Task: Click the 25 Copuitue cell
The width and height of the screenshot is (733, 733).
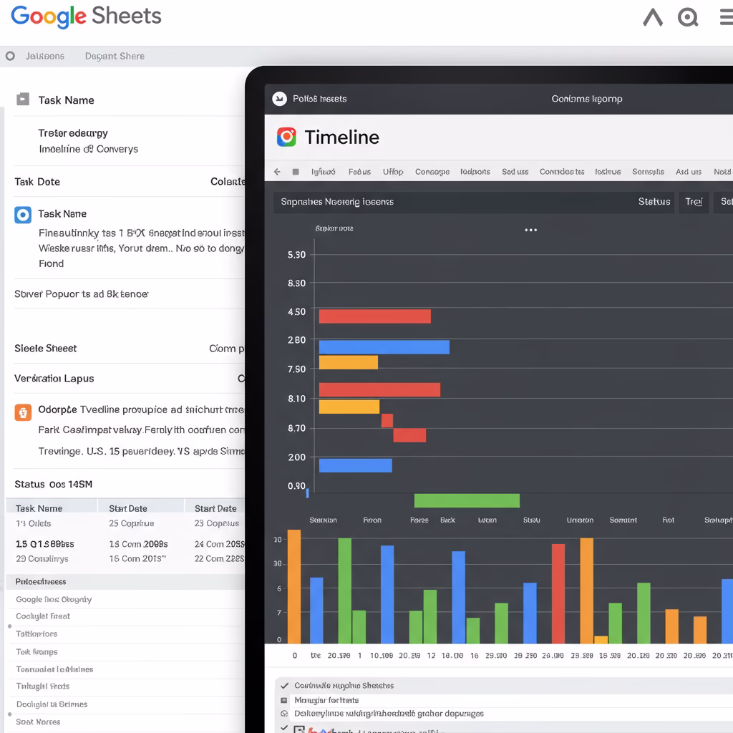Action: pos(132,523)
